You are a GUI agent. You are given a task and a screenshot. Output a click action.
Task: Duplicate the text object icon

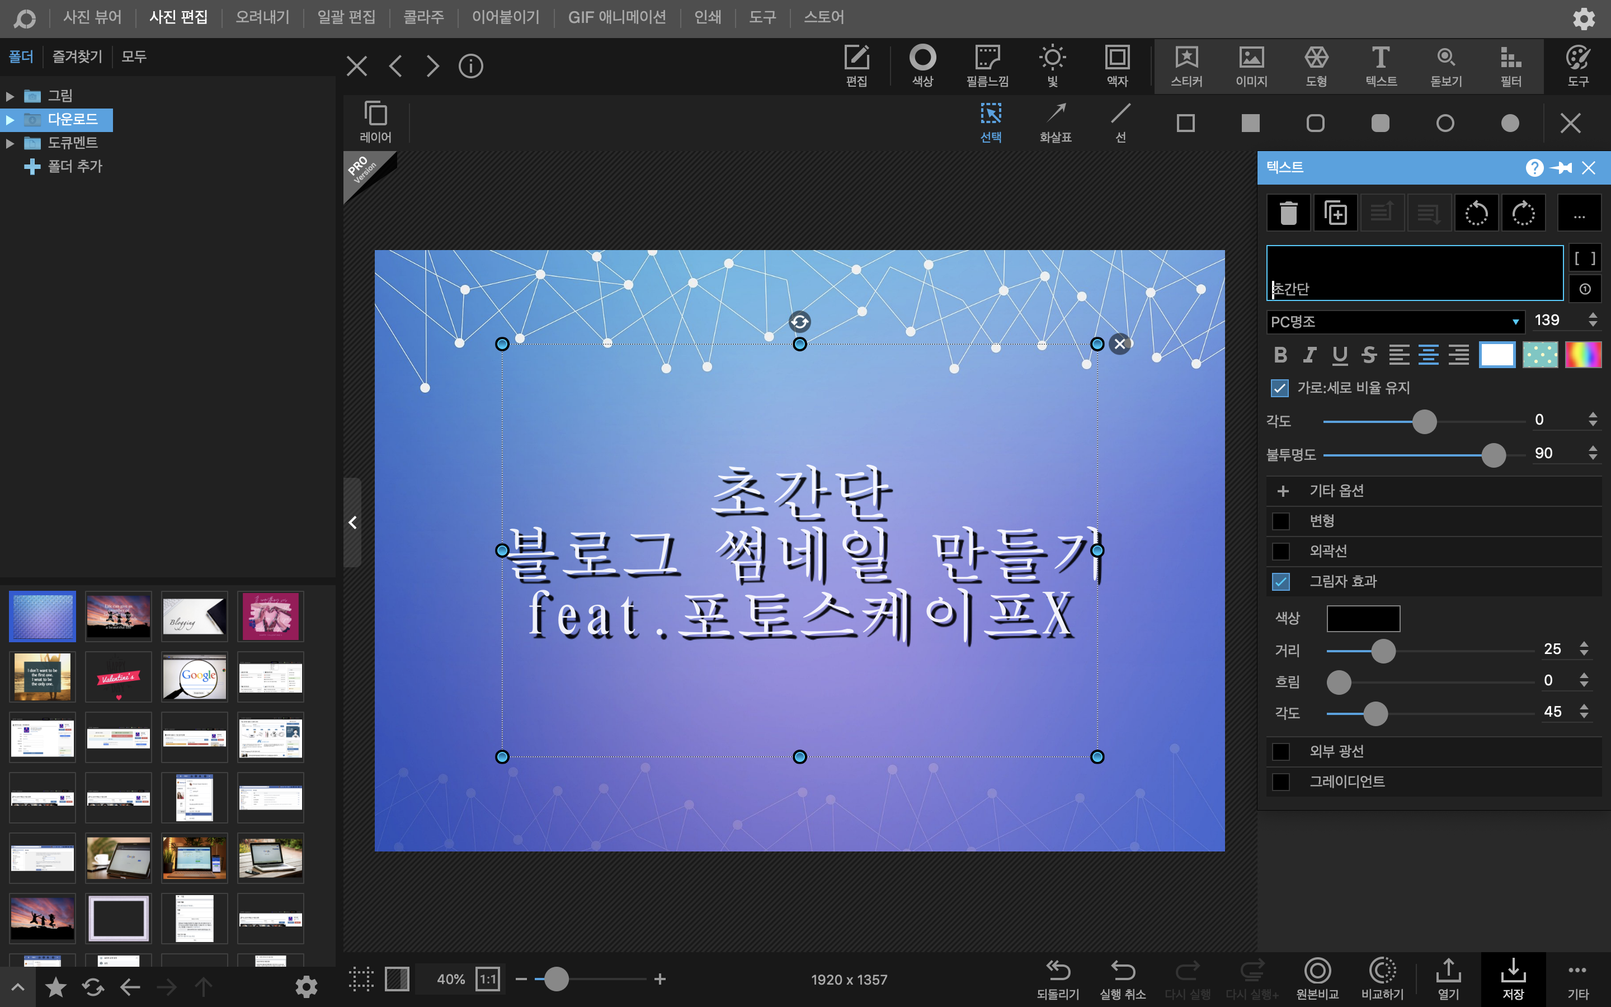[1335, 213]
